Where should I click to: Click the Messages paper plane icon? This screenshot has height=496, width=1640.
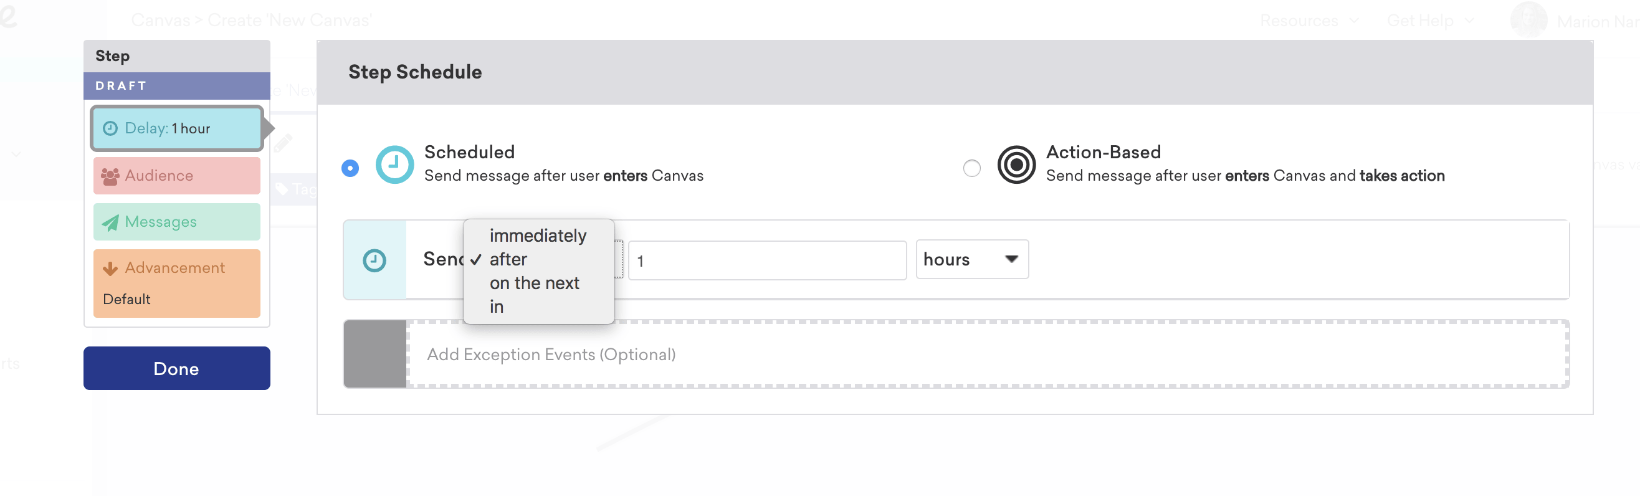(110, 223)
